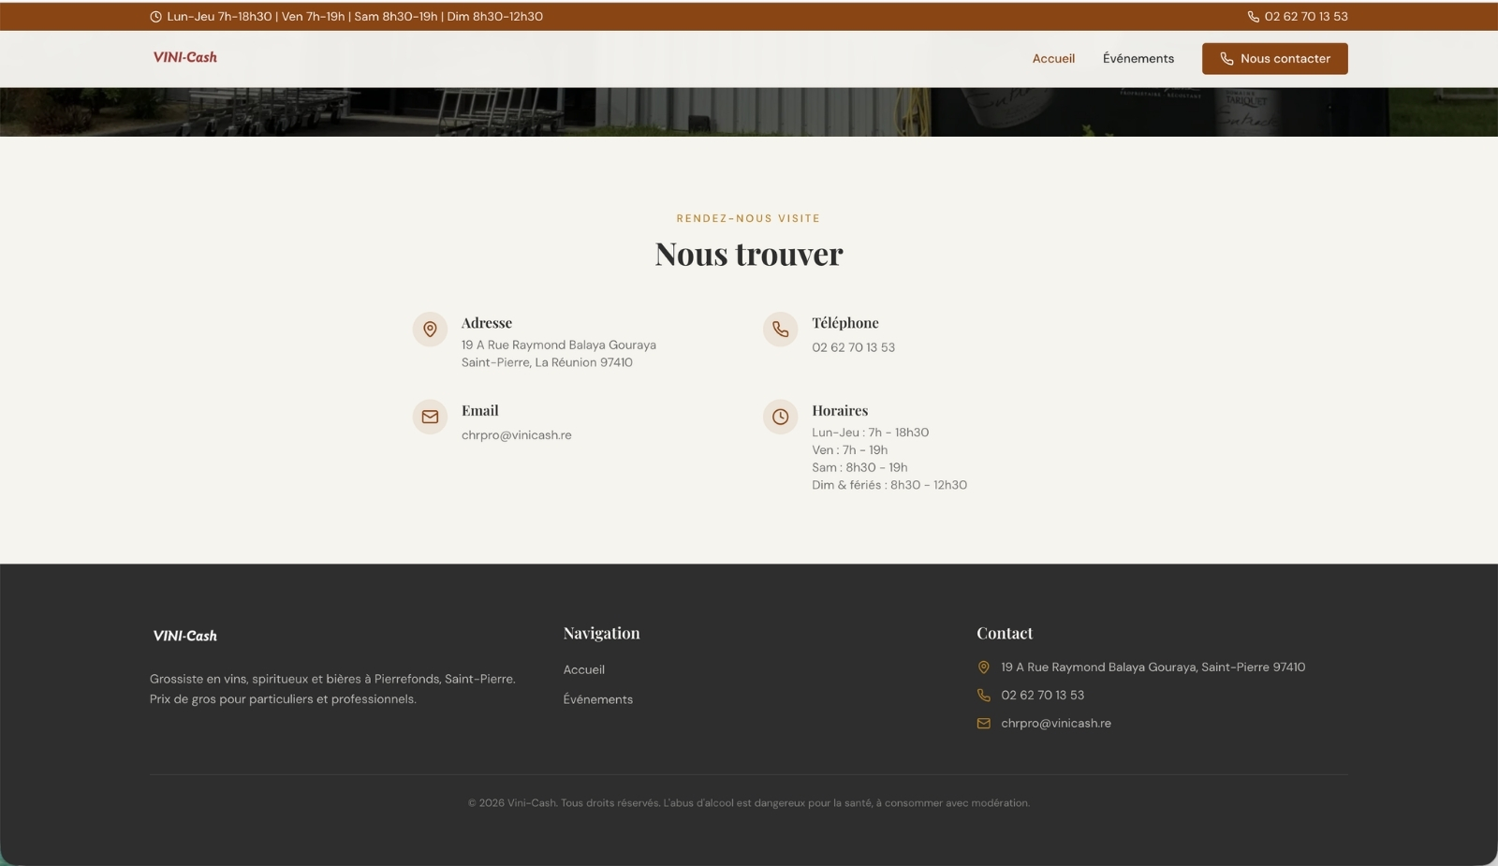Click the VINI-Cash logo in header
The image size is (1498, 866).
185,57
